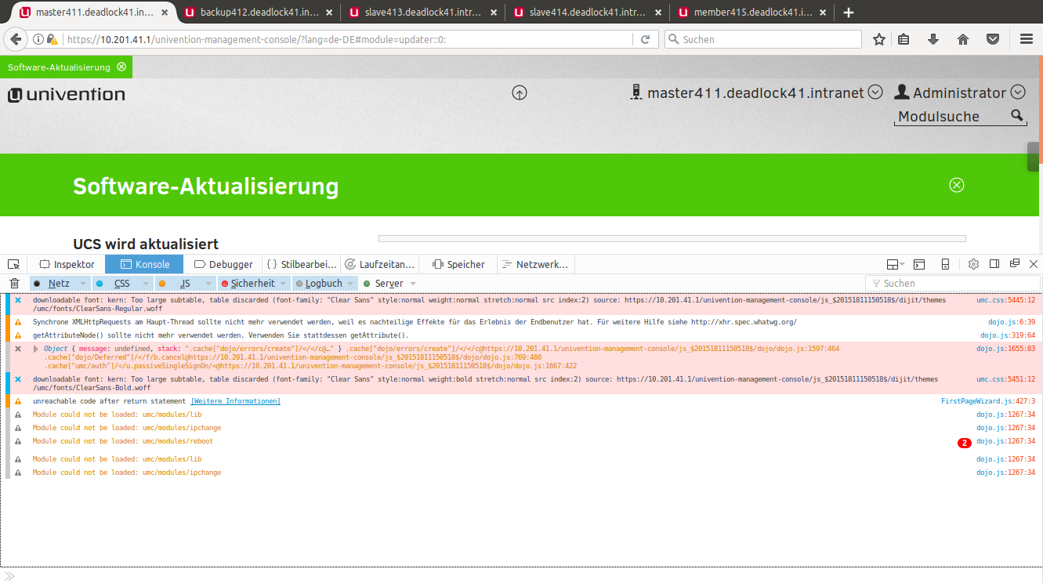Open the JS filter dropdown arrow
Screen dimensions: 1043x583
pyautogui.click(x=208, y=284)
